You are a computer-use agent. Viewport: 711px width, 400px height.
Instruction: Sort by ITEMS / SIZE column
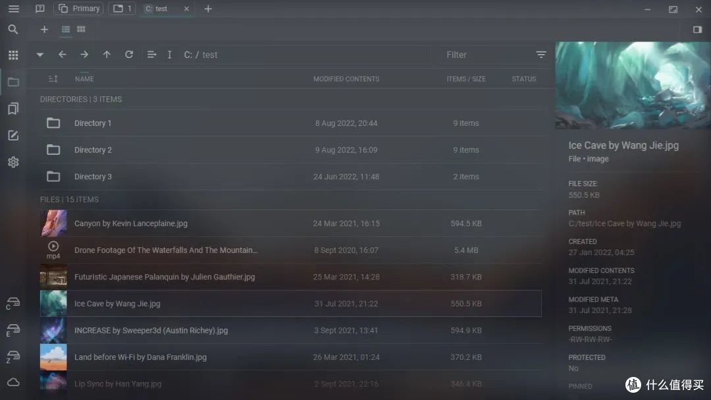[465, 79]
